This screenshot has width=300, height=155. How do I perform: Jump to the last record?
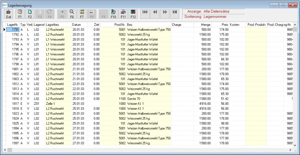tap(175, 14)
